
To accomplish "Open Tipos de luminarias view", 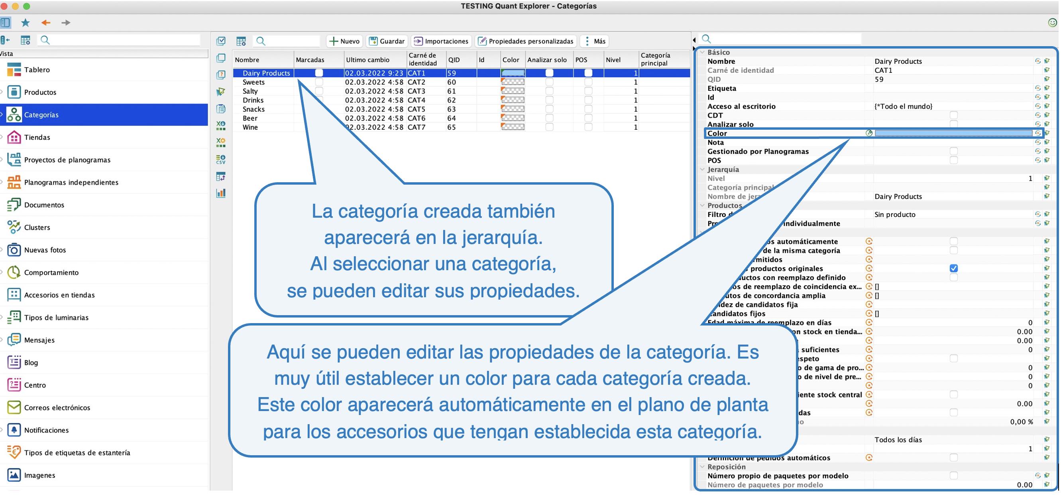I will (x=57, y=318).
